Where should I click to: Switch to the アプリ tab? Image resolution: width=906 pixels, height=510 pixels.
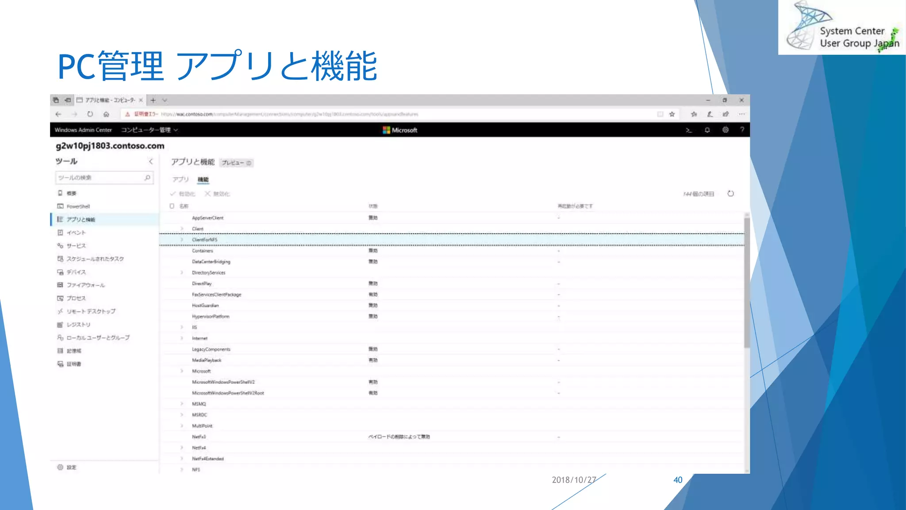[x=180, y=179]
